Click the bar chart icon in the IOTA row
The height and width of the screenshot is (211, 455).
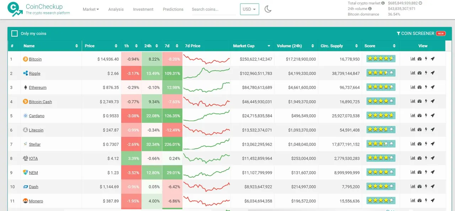pos(413,158)
